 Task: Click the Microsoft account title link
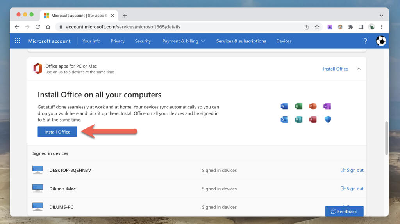coord(49,41)
